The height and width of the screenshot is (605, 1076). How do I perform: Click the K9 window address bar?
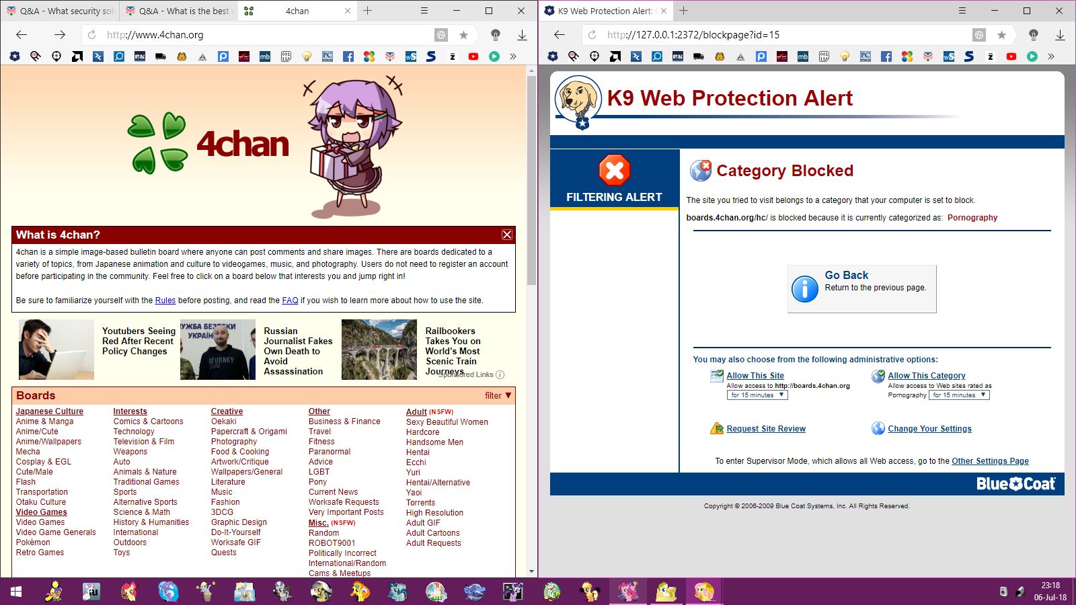(787, 35)
